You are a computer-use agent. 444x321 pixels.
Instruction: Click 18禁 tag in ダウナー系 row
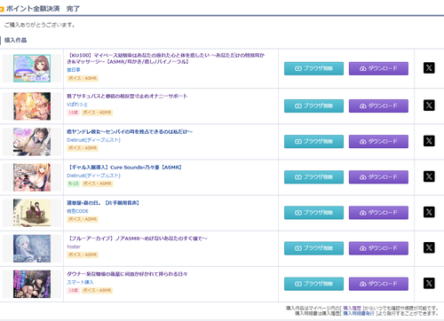click(73, 290)
